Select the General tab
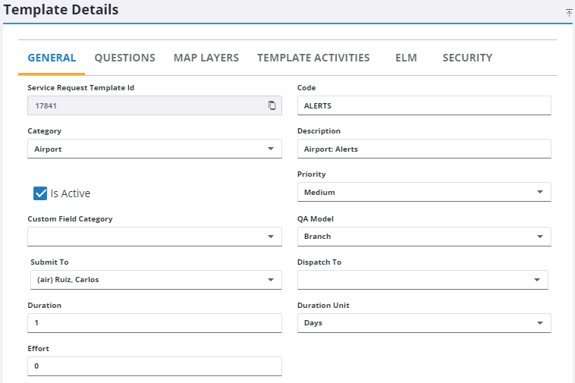 [52, 58]
